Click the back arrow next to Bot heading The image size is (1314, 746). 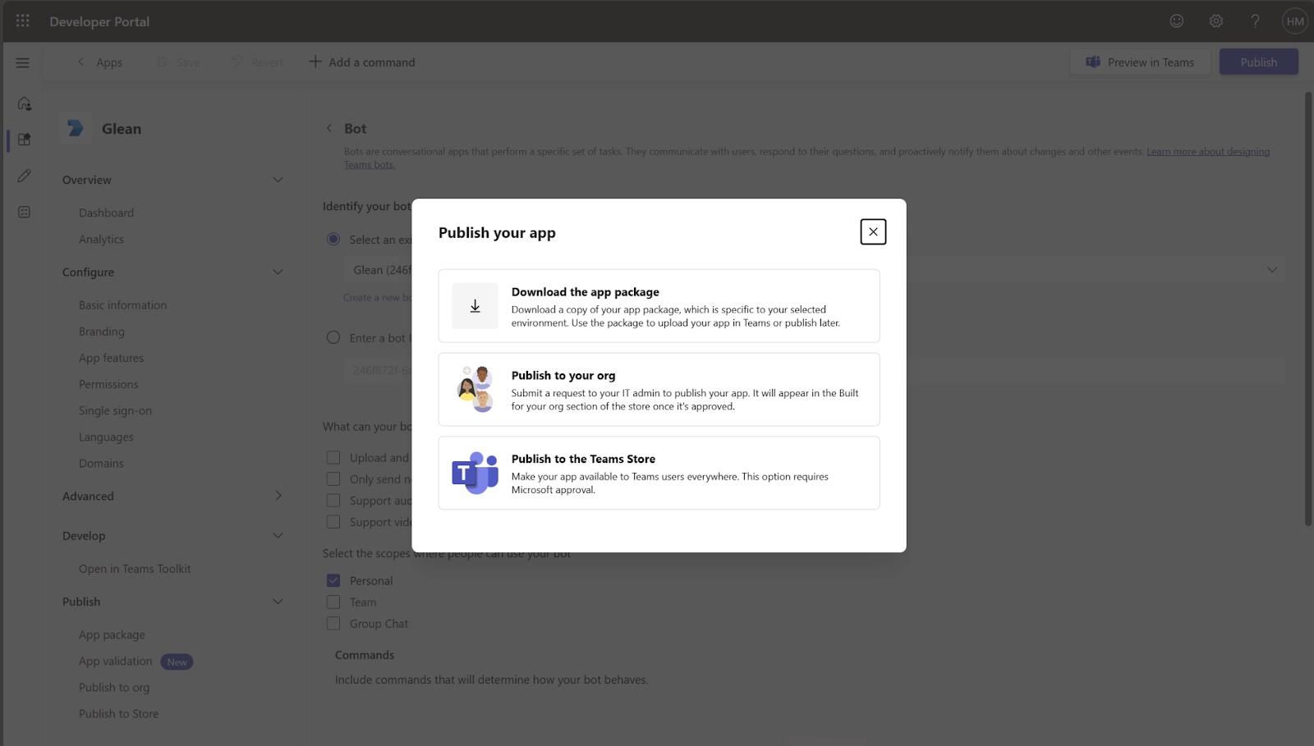[329, 128]
